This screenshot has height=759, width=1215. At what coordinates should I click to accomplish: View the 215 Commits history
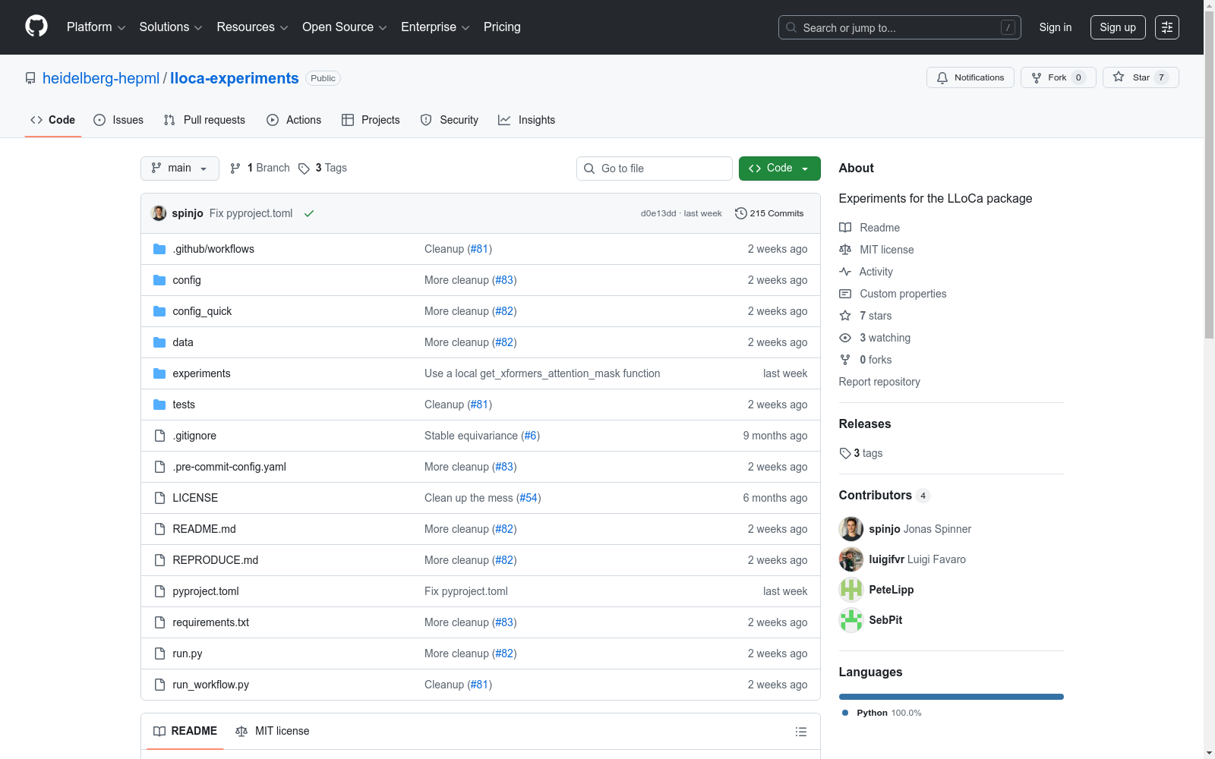(x=768, y=213)
